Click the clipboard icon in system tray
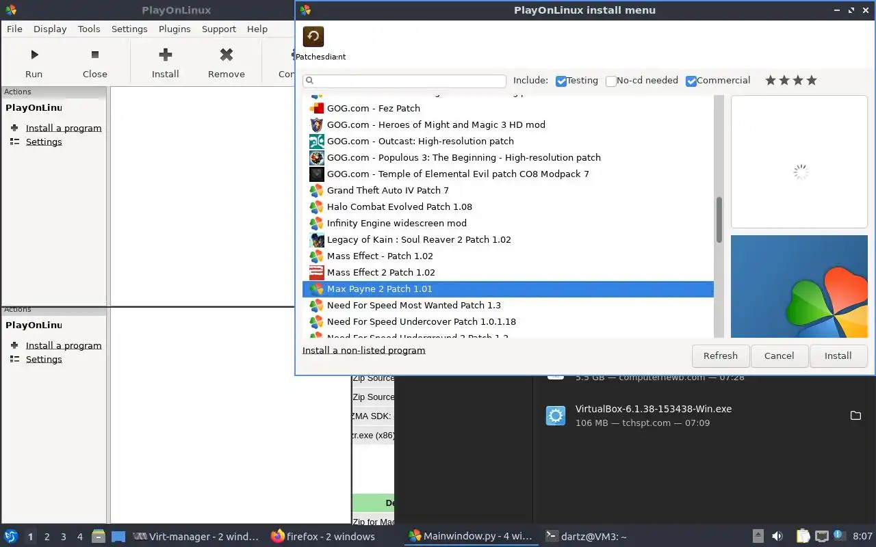The width and height of the screenshot is (876, 547). pyautogui.click(x=803, y=537)
